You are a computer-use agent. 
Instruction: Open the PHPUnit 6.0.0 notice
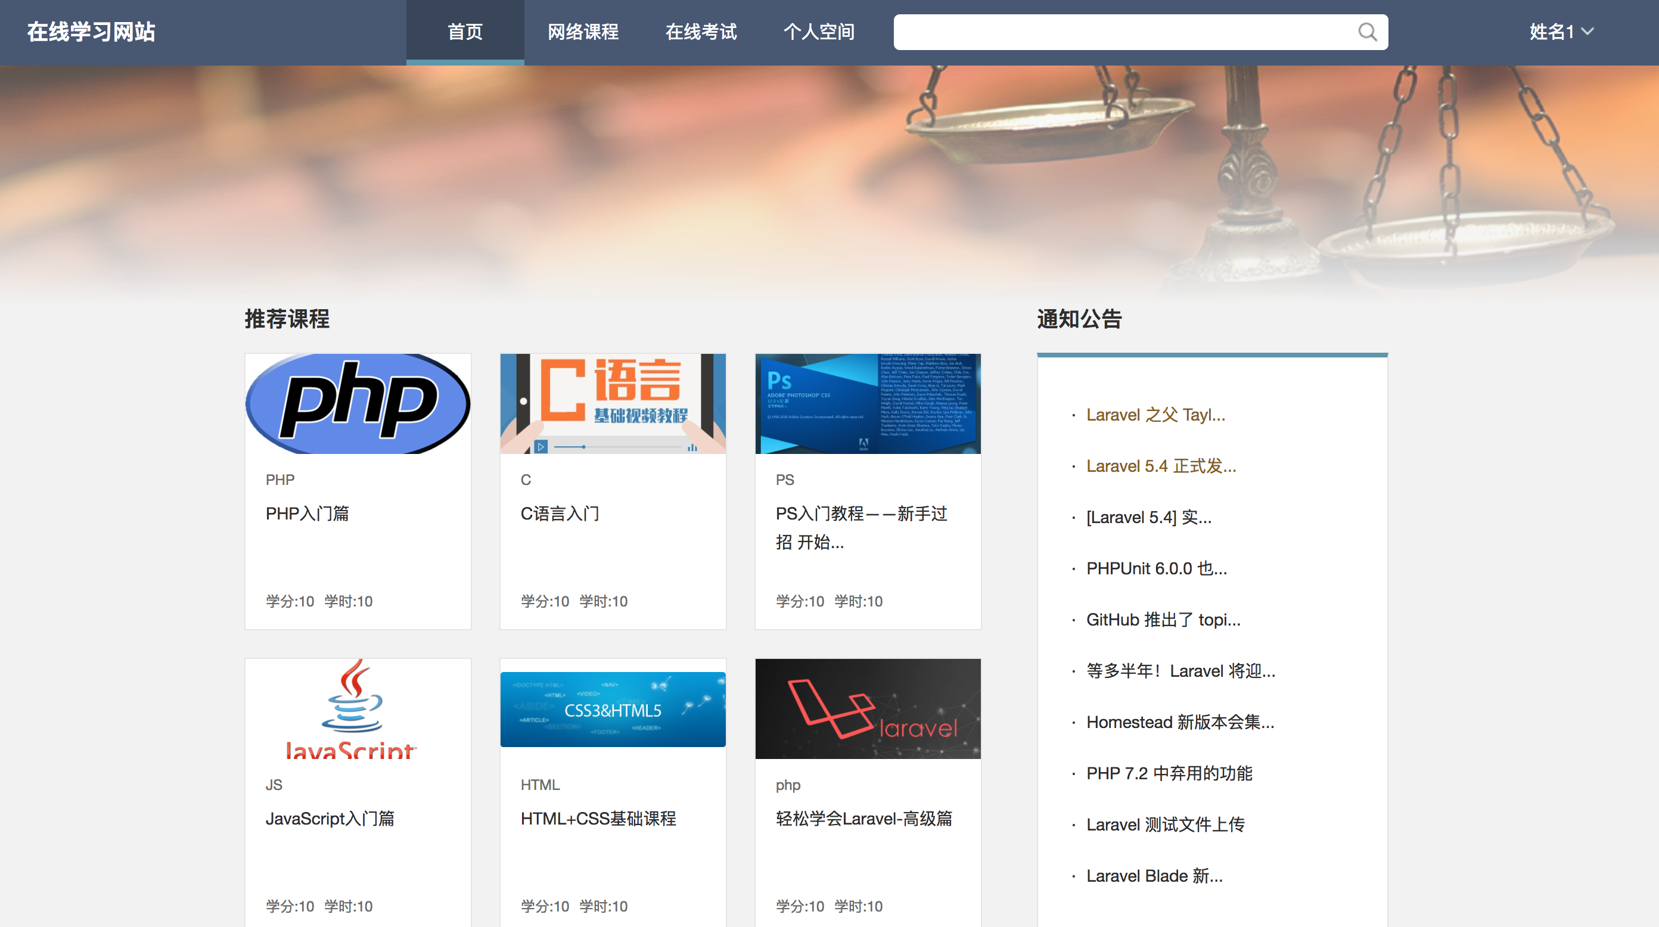click(x=1156, y=568)
